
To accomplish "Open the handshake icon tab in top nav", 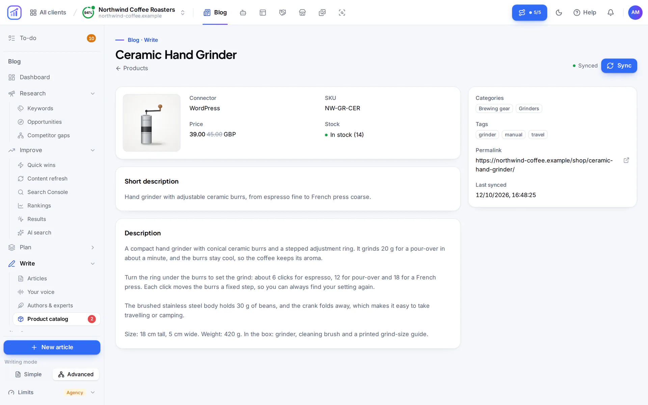I will pyautogui.click(x=282, y=12).
